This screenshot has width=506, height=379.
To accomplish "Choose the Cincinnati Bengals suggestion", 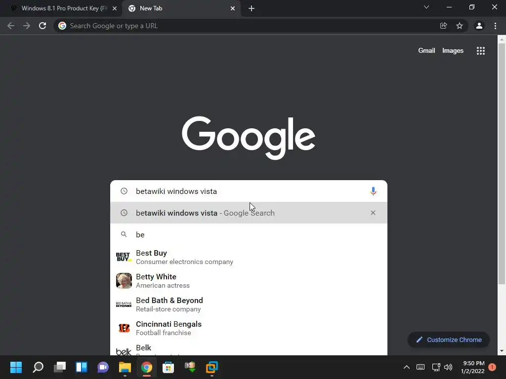I will (x=249, y=328).
